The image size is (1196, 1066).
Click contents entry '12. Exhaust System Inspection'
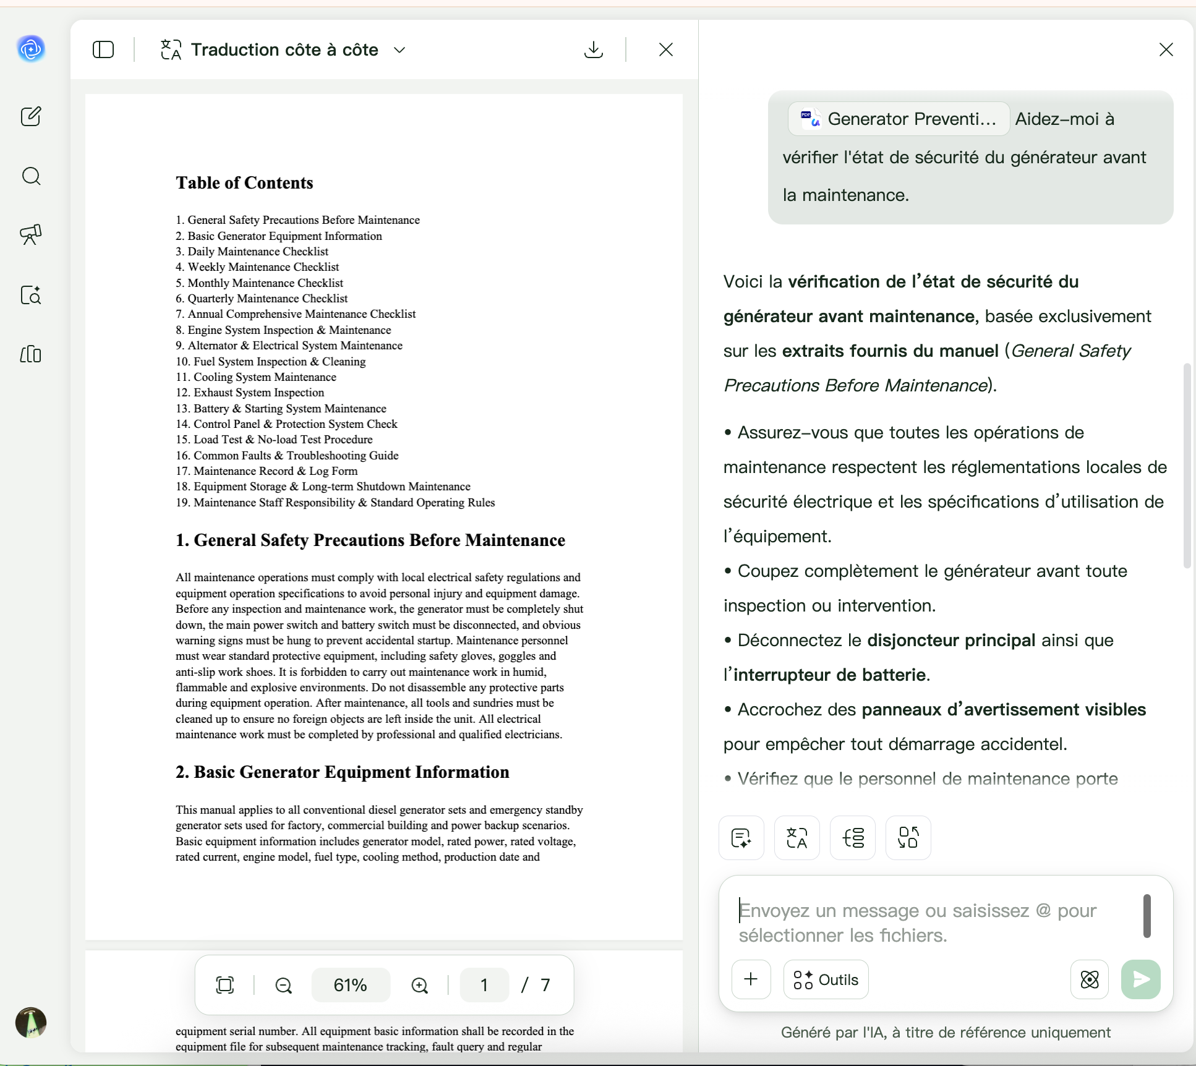[250, 392]
